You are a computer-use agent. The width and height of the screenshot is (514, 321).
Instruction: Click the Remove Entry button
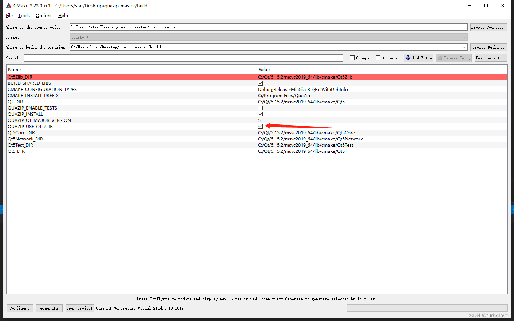pos(454,58)
